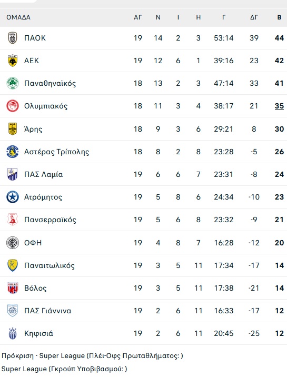Click the underlined 35 points for Ολυμπιακός

pyautogui.click(x=279, y=106)
